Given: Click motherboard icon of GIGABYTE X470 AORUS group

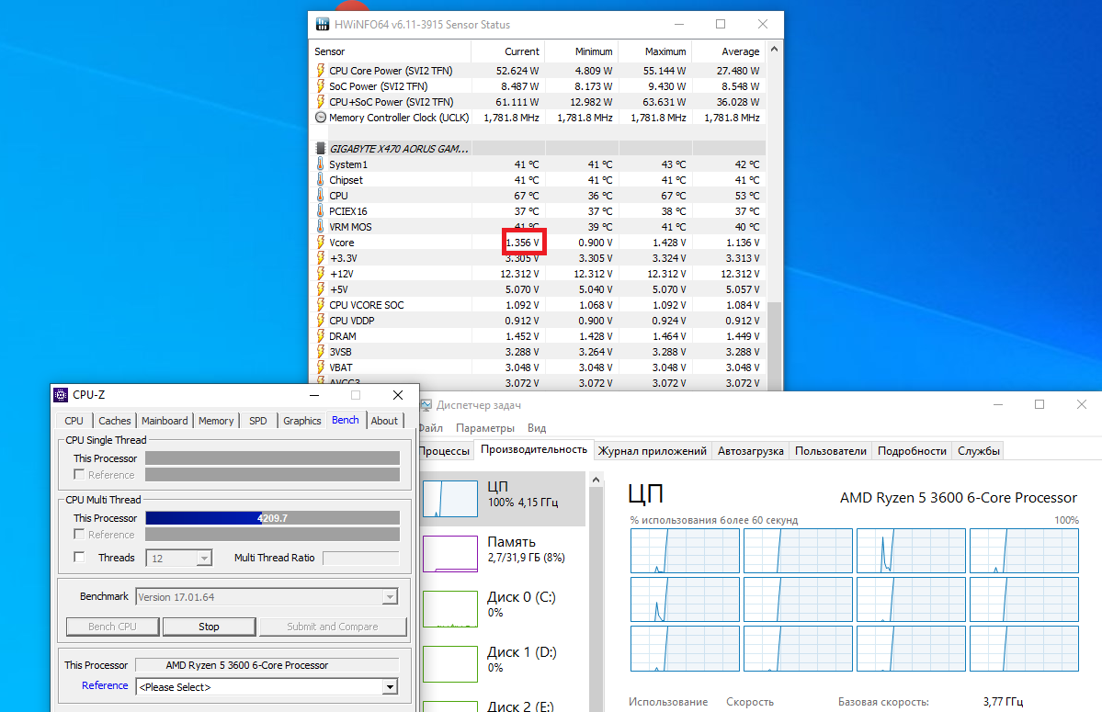Looking at the screenshot, I should (321, 148).
